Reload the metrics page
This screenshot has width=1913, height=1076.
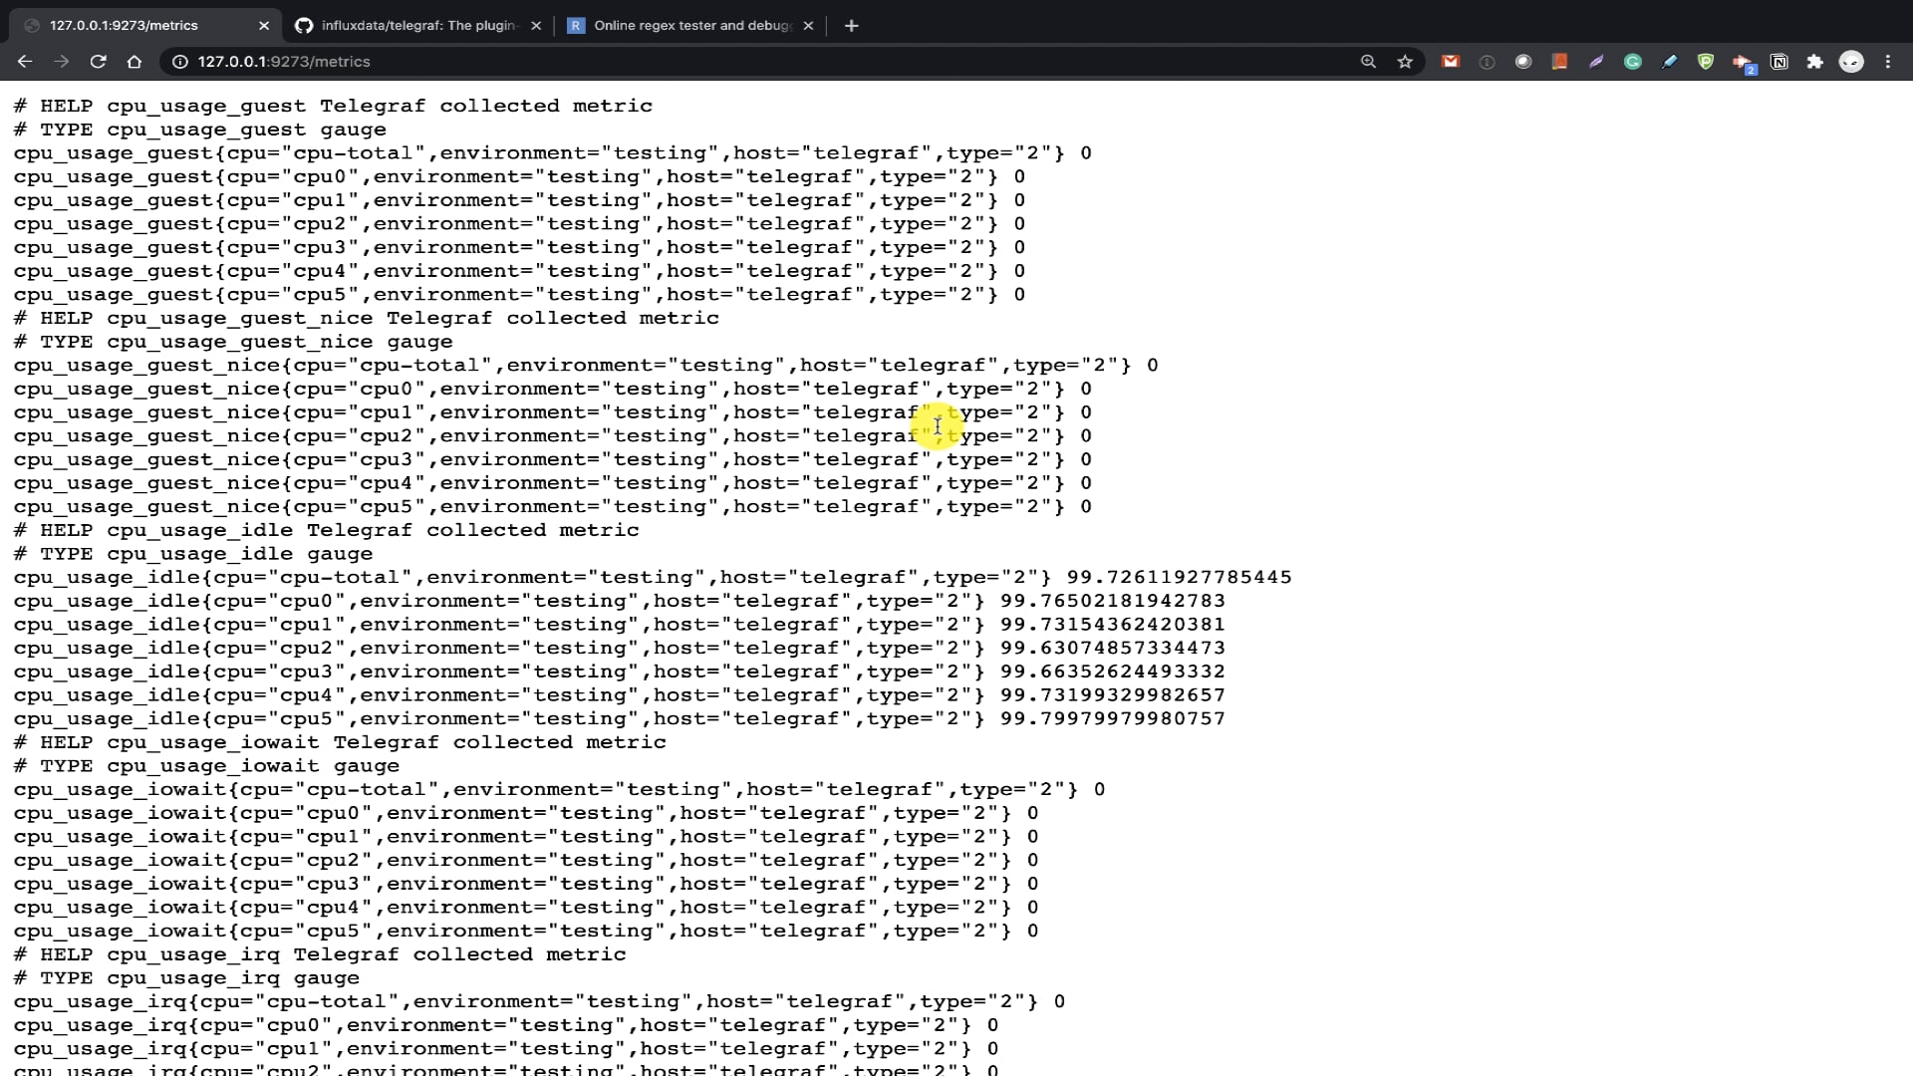(x=98, y=62)
